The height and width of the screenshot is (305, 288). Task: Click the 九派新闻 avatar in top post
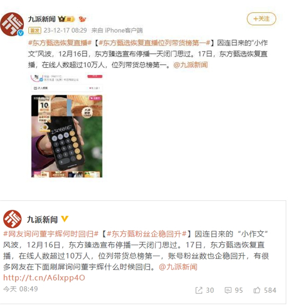click(x=12, y=24)
